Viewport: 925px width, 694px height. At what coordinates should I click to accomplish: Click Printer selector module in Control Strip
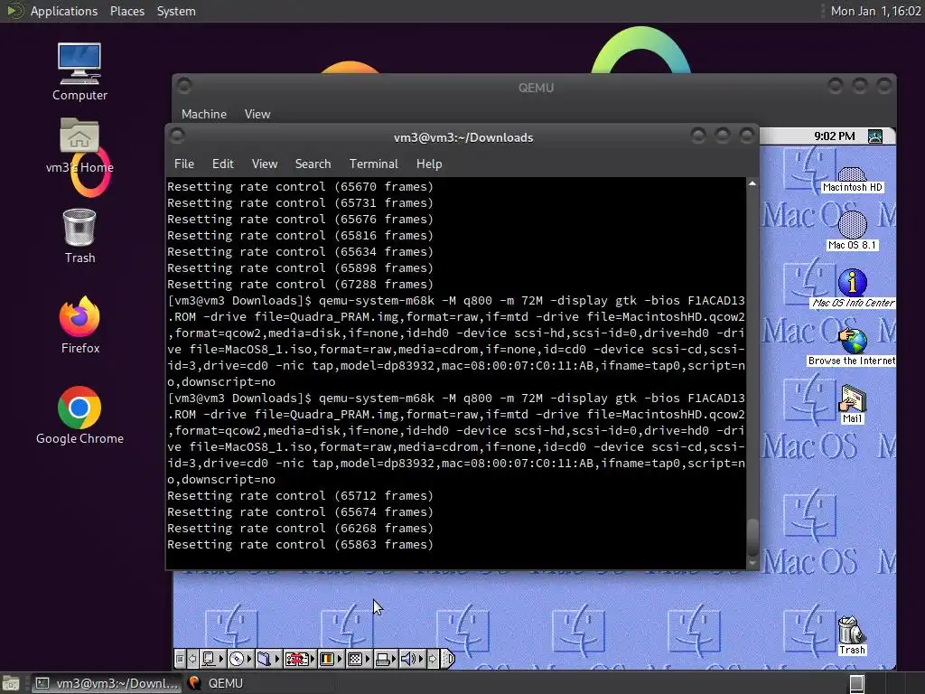click(x=386, y=659)
